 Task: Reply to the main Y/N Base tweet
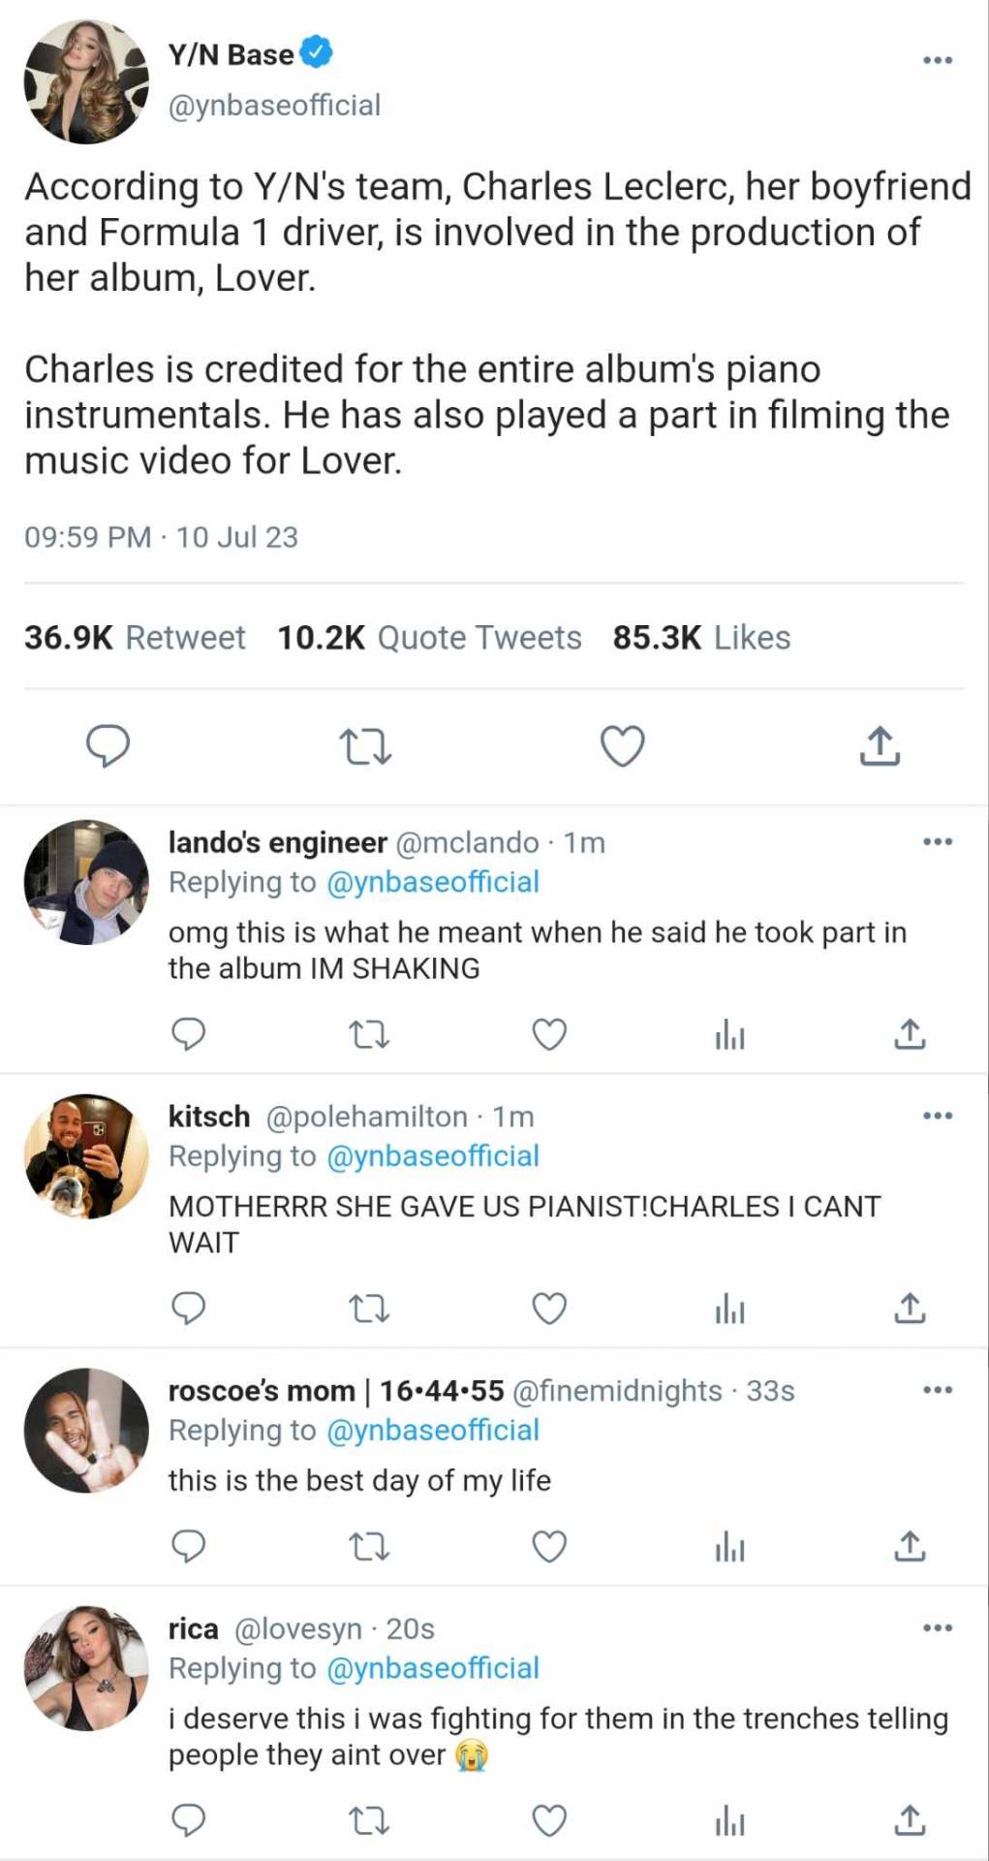(108, 746)
